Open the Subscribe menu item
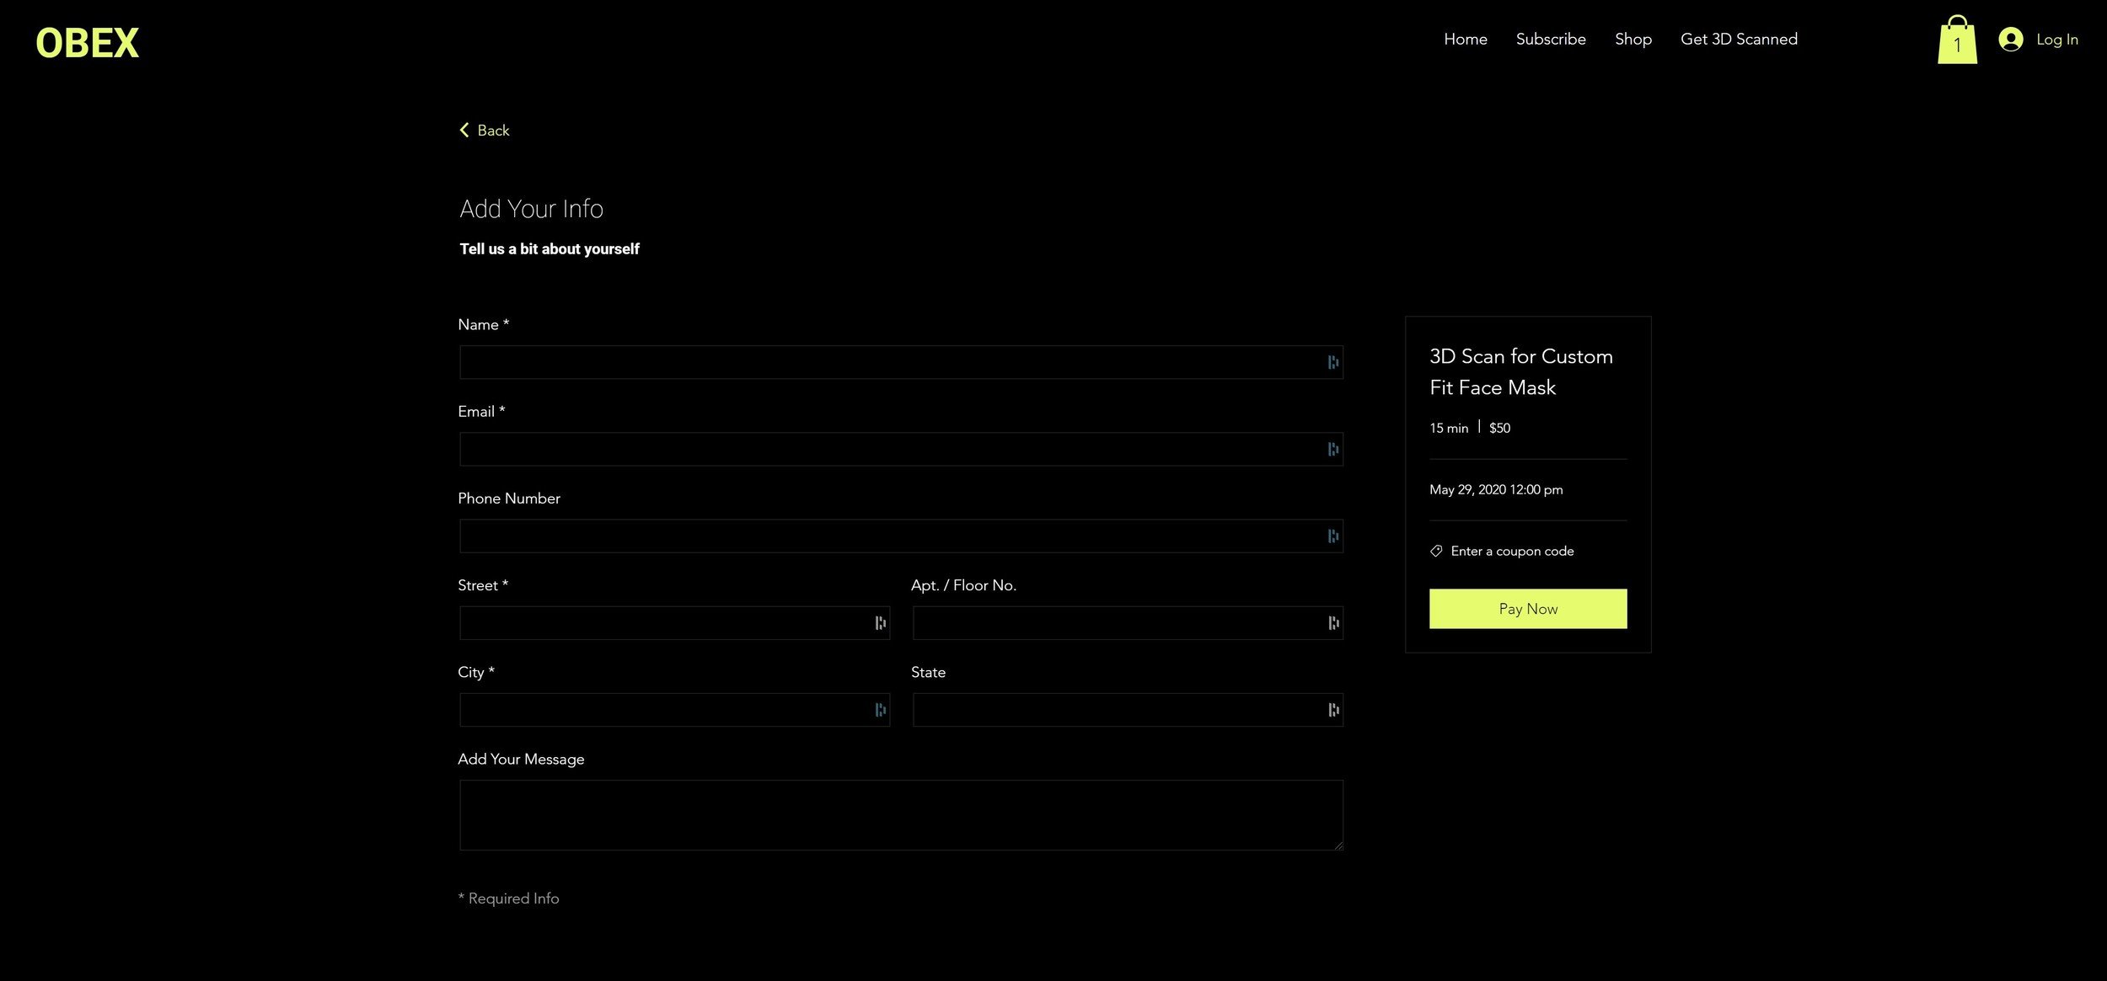2107x981 pixels. tap(1550, 39)
